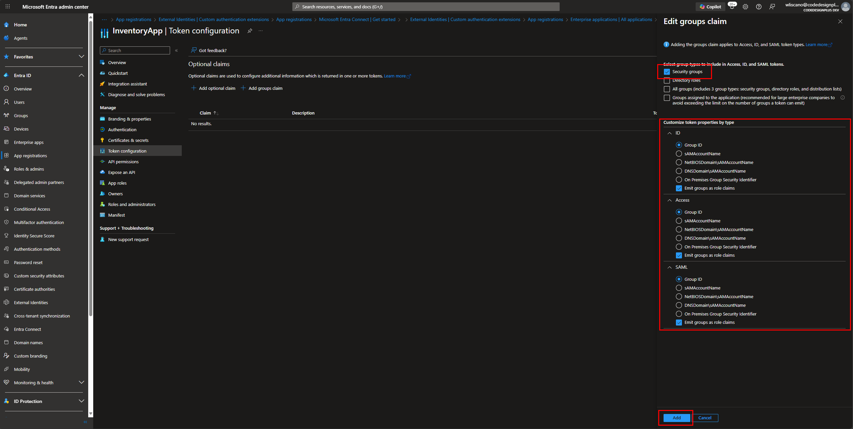The height and width of the screenshot is (429, 853).
Task: Click the Cancel button
Action: click(705, 418)
